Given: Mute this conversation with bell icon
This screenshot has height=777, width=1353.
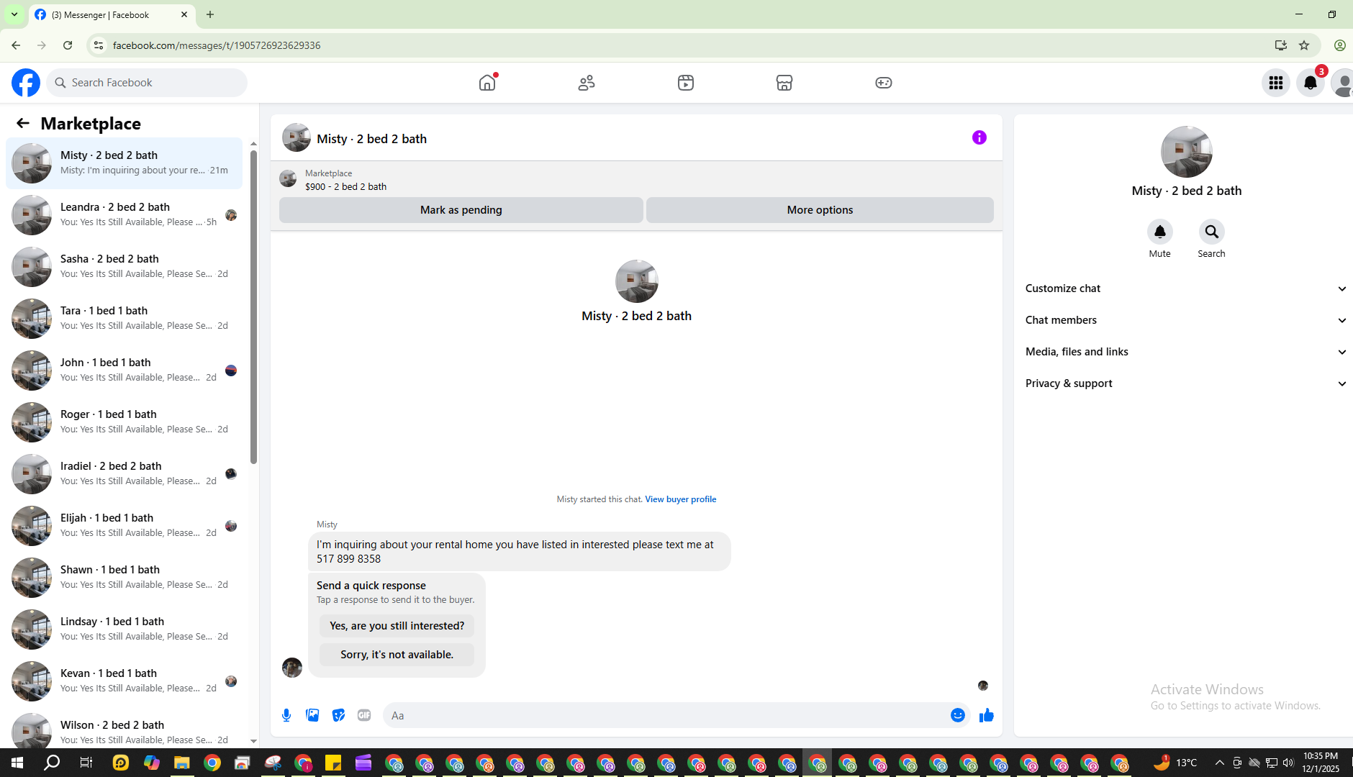Looking at the screenshot, I should click(x=1160, y=232).
